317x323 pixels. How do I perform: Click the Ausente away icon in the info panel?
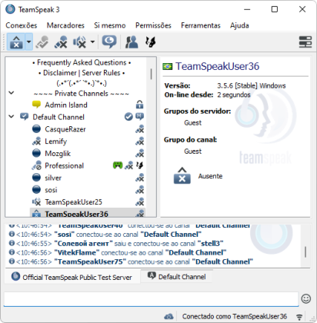coord(182,176)
